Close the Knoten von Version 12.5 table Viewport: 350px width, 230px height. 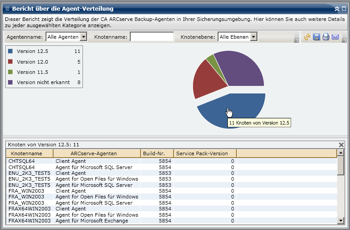341,145
